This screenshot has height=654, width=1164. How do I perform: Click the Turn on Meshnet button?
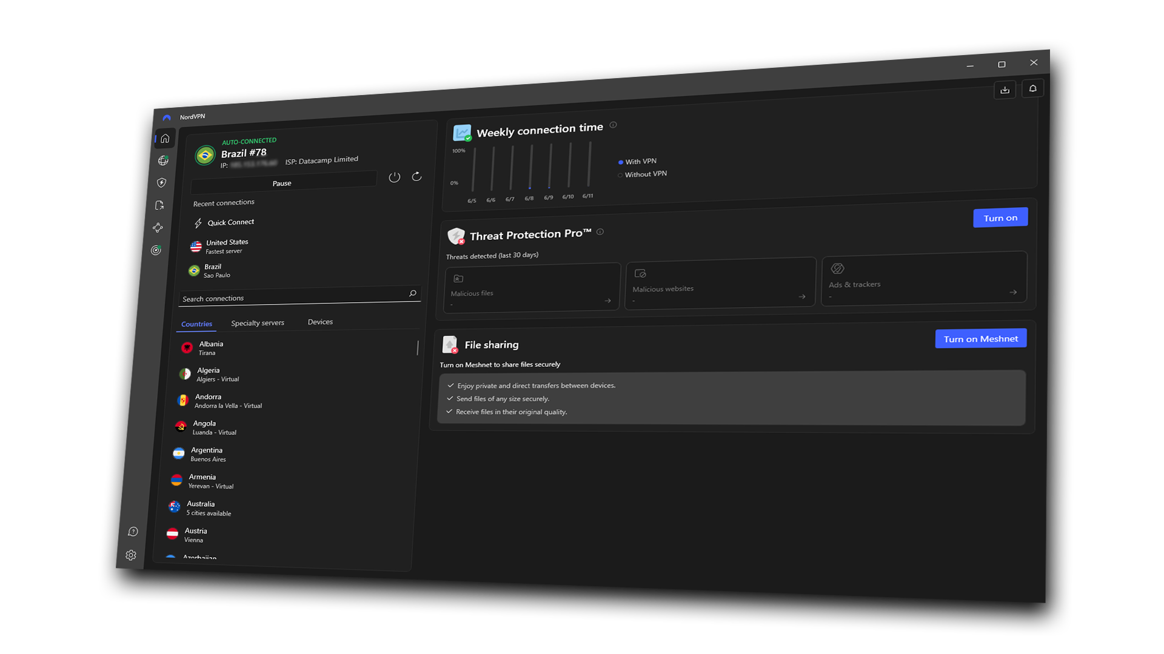(x=980, y=339)
